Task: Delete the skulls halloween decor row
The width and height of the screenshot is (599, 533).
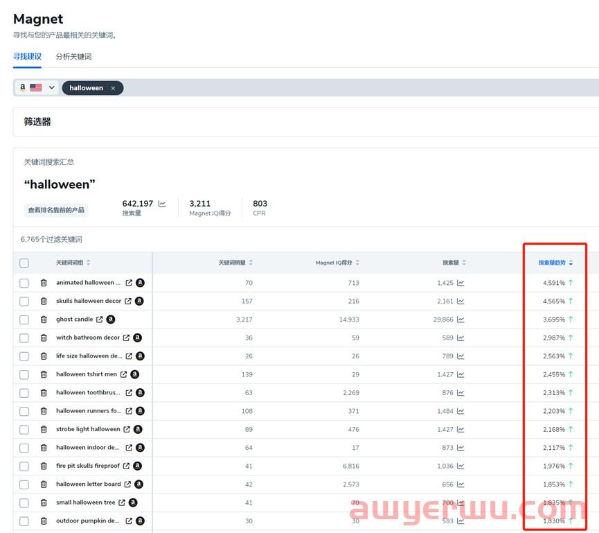Action: click(44, 301)
